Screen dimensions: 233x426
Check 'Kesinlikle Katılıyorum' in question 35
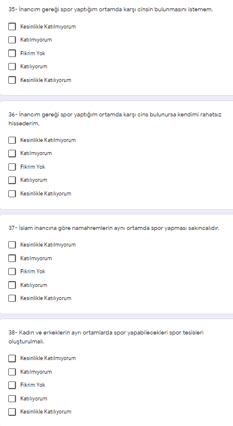(x=12, y=80)
